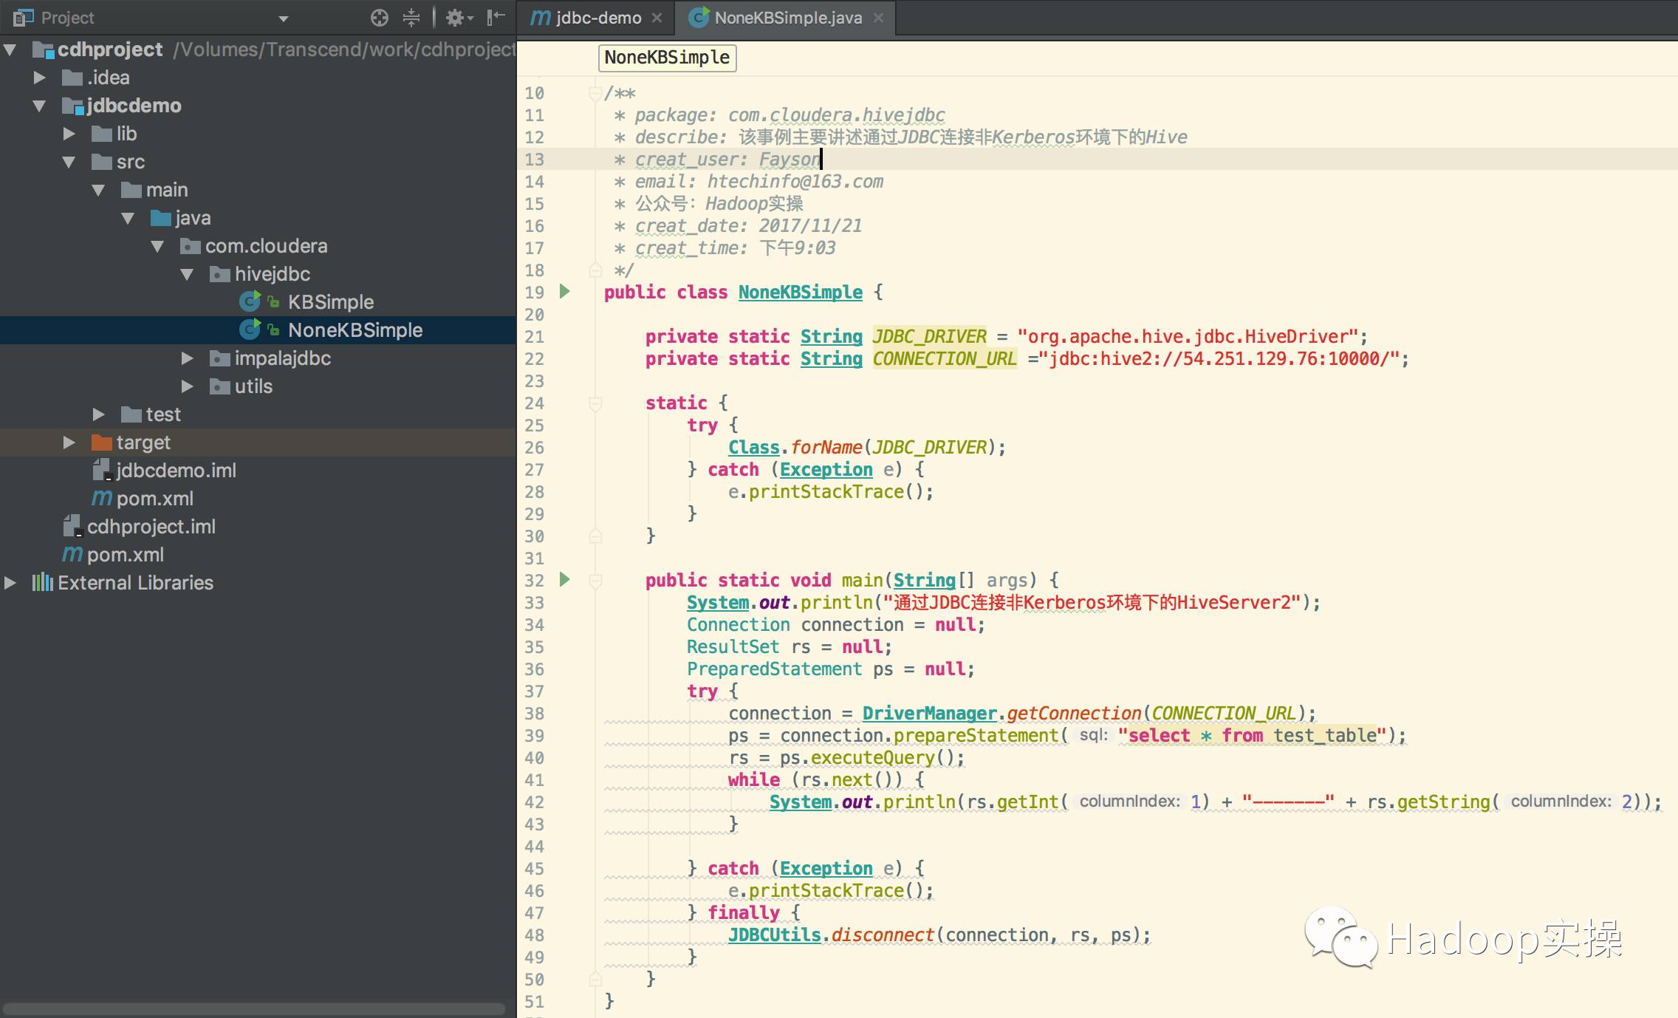Click the scroll-from-source target icon
The width and height of the screenshot is (1678, 1018).
379,18
